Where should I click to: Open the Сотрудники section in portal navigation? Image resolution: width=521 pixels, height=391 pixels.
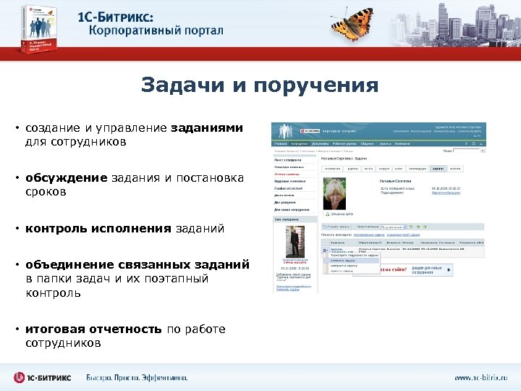[x=300, y=143]
